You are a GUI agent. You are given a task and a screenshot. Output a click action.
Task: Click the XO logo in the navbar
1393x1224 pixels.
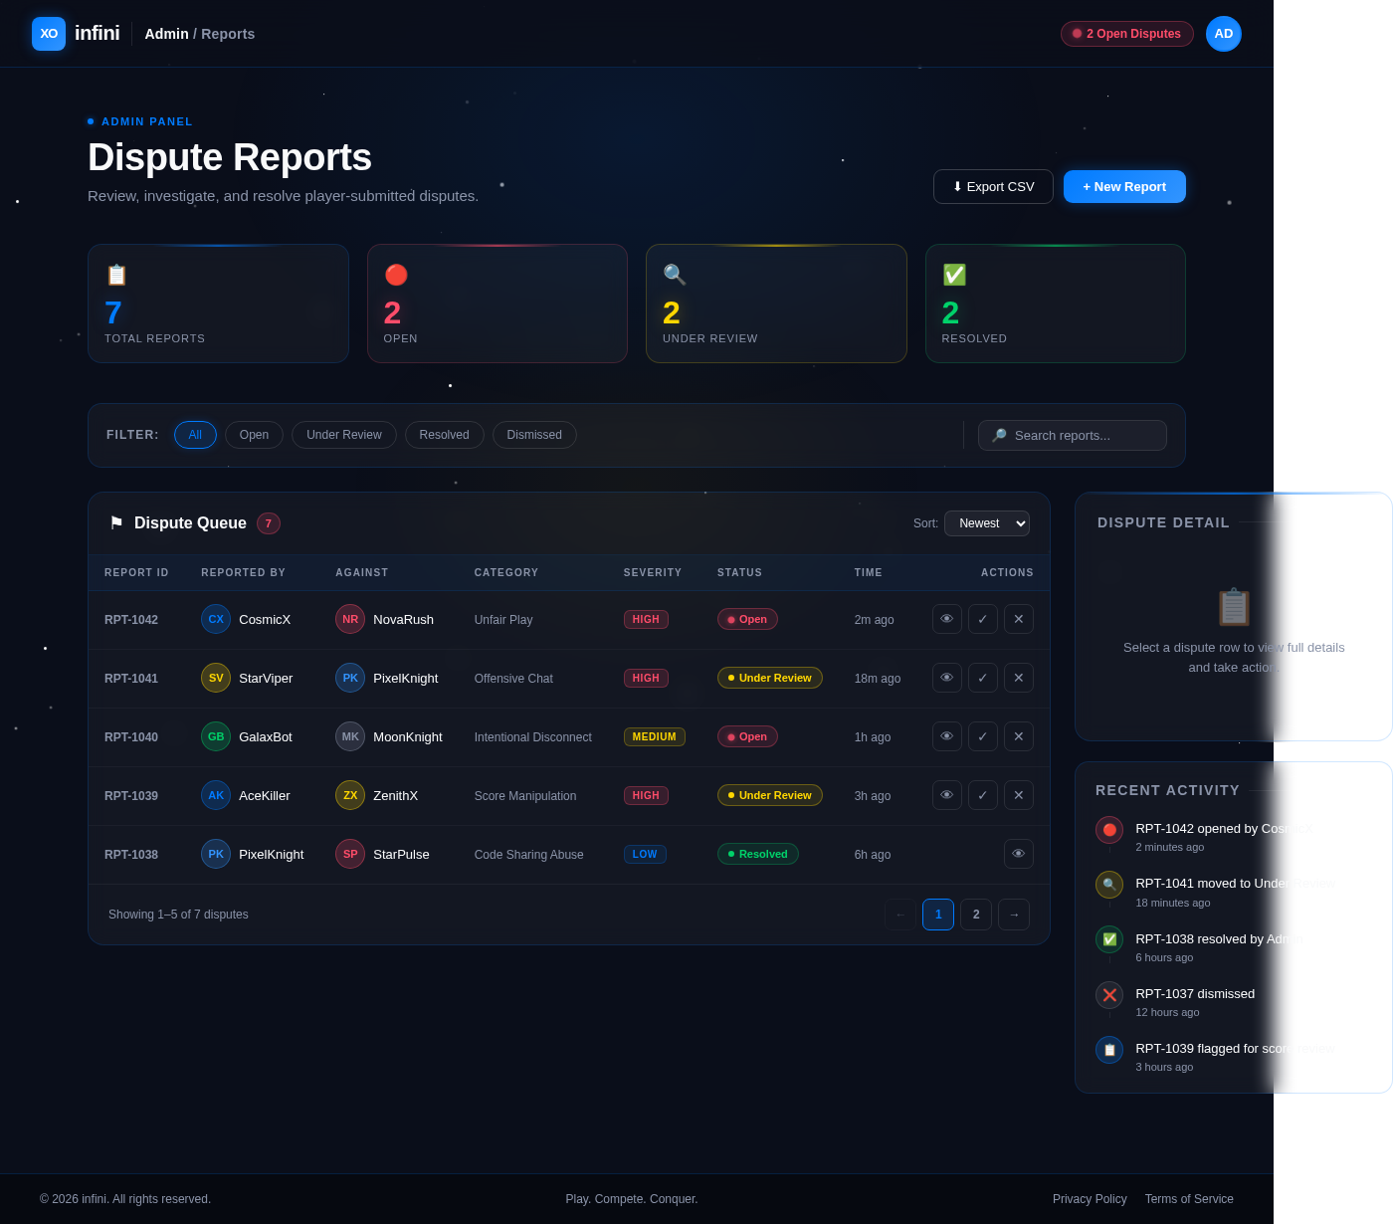49,33
